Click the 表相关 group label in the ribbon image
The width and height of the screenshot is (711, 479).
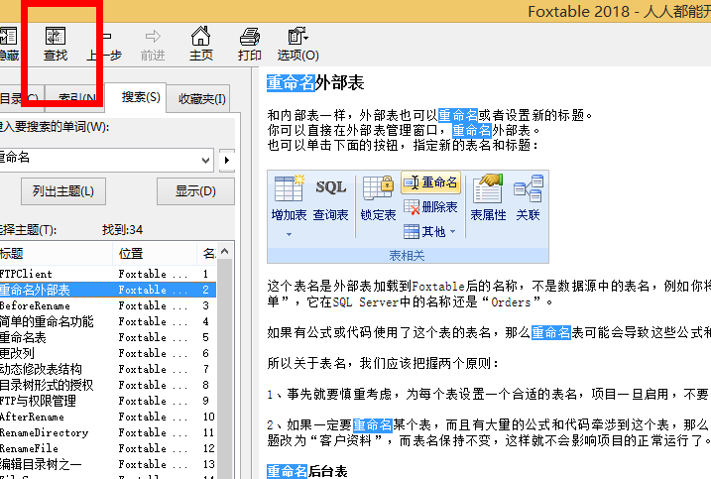click(407, 256)
